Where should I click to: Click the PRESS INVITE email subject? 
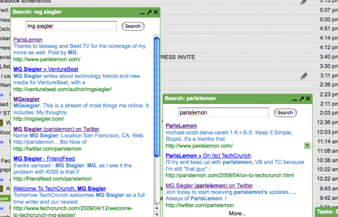click(177, 57)
